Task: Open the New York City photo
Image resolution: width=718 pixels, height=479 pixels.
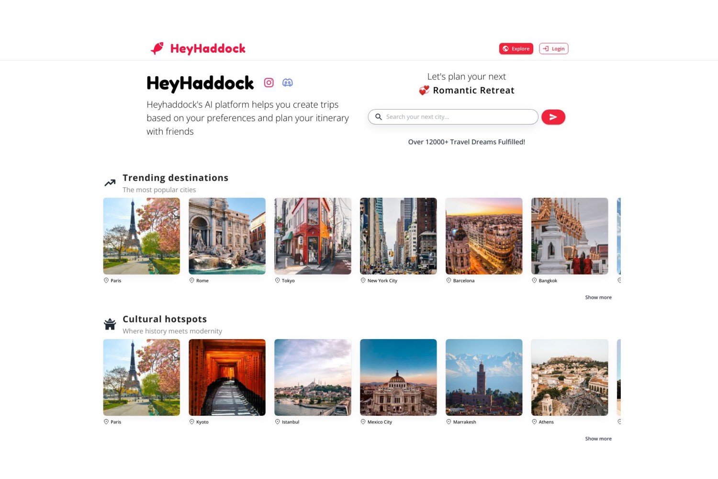Action: click(x=399, y=236)
